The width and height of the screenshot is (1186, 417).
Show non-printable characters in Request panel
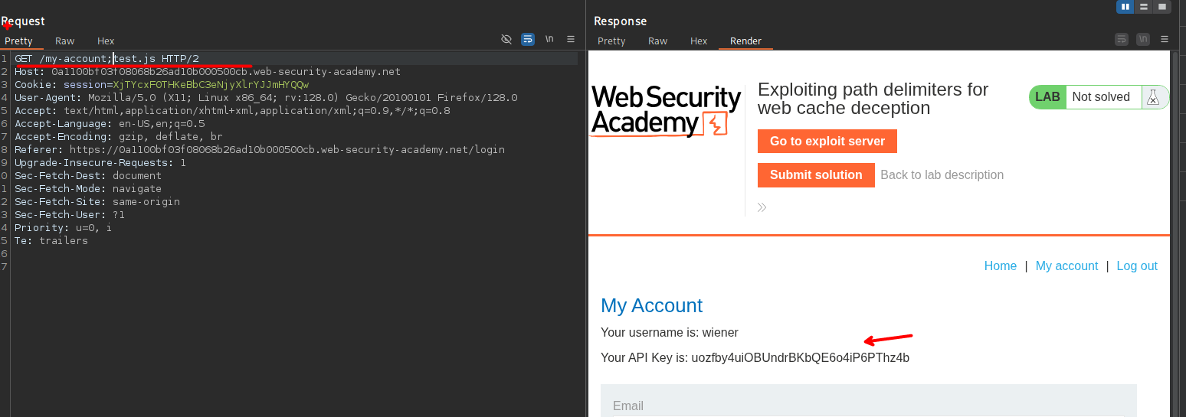tap(549, 39)
